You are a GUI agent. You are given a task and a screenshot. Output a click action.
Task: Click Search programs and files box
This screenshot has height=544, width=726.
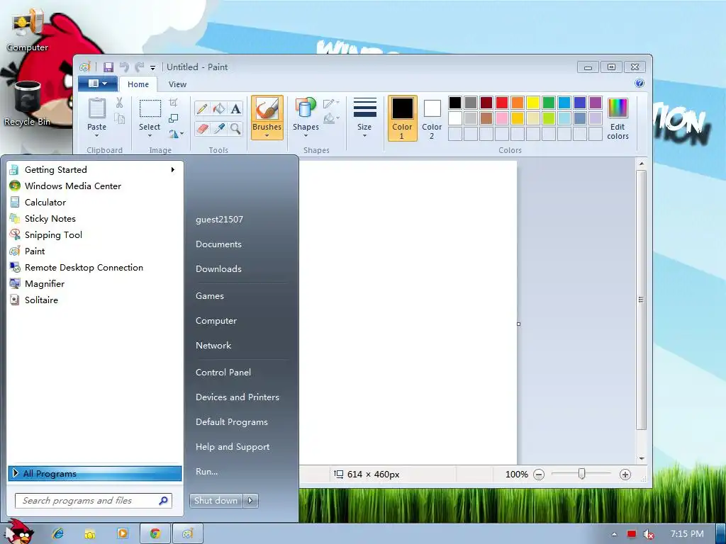tap(94, 501)
